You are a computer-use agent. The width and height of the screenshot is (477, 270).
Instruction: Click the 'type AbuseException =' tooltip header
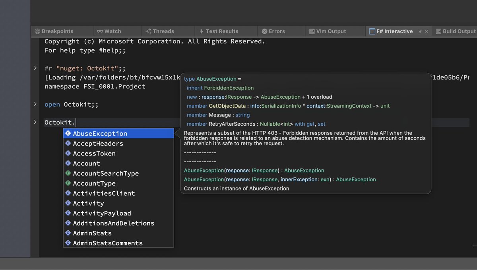pos(213,79)
